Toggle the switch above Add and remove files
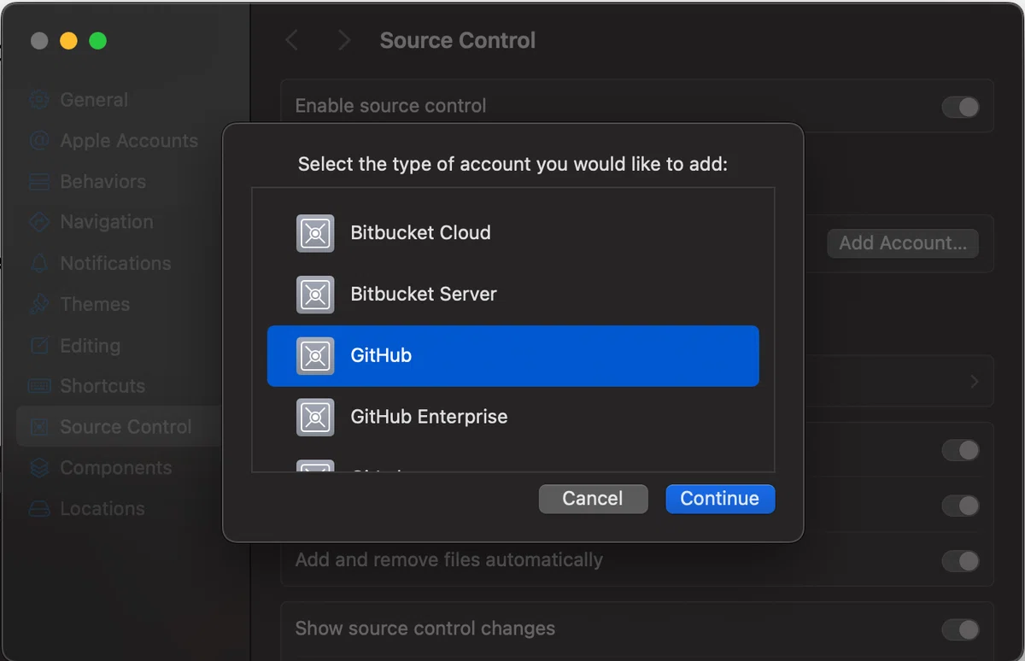Screen dimensions: 1025x661 coord(960,506)
